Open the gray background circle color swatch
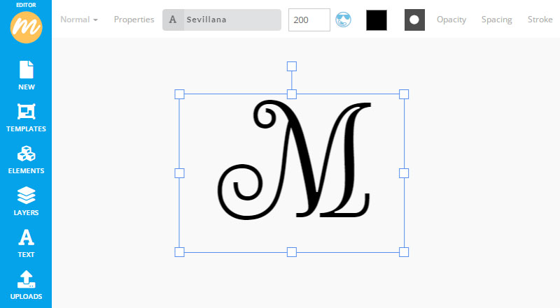560x308 pixels. tap(414, 20)
